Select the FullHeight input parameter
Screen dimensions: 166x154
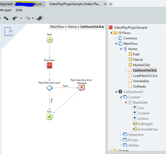[x=145, y=124]
